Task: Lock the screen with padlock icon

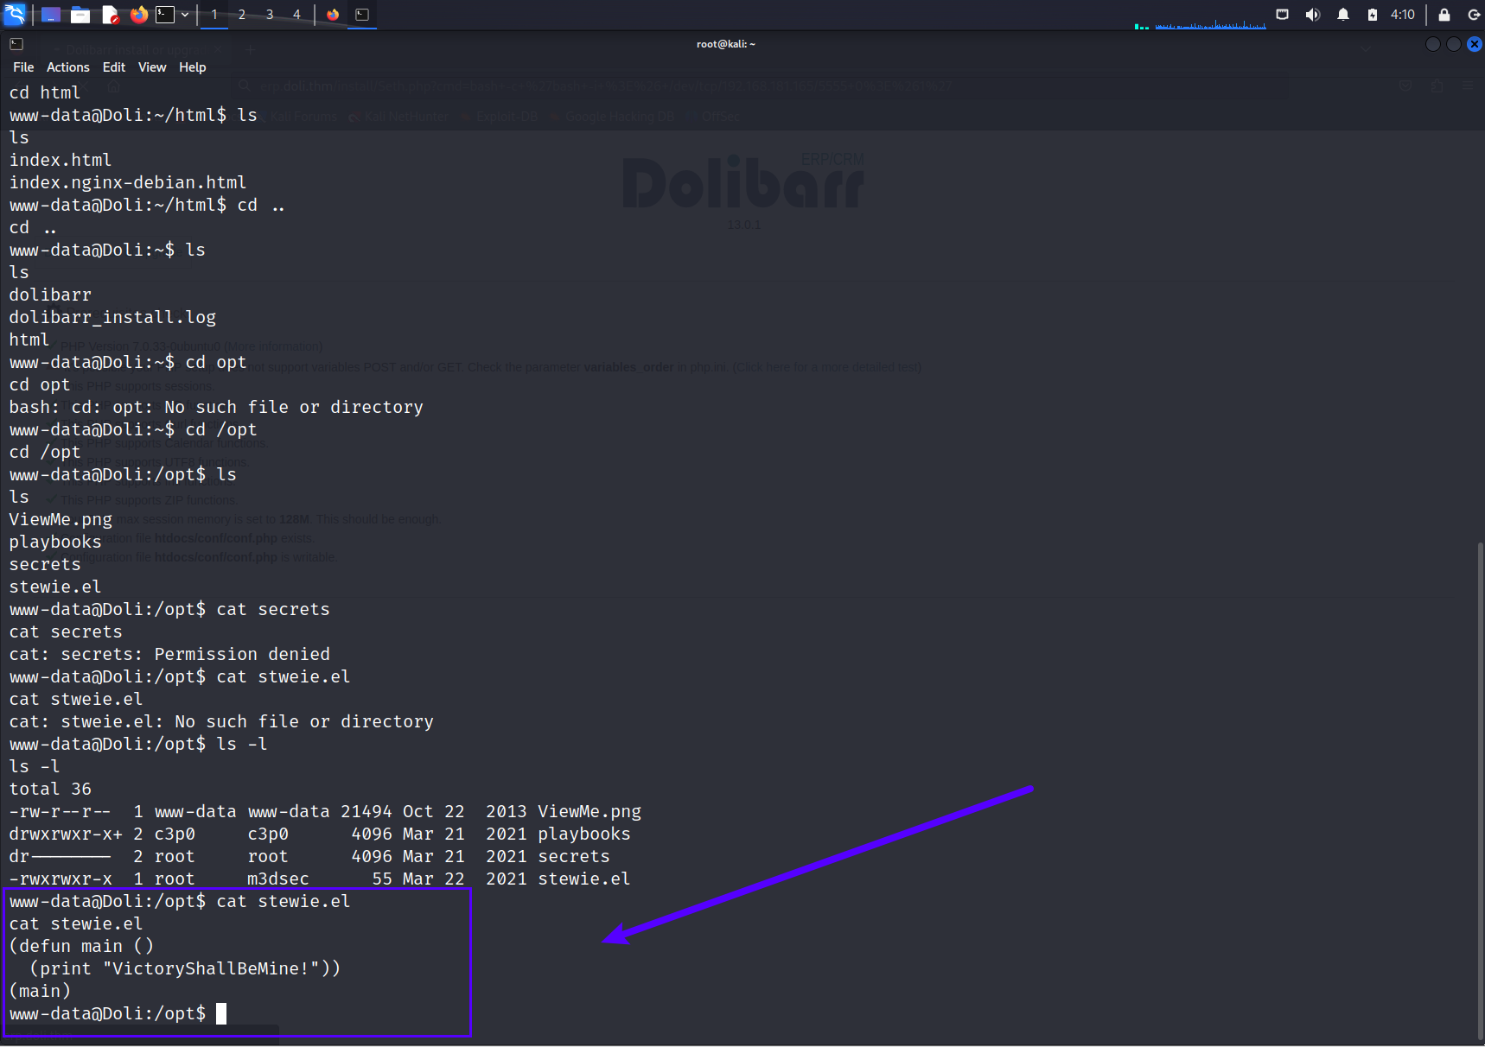Action: coord(1444,15)
